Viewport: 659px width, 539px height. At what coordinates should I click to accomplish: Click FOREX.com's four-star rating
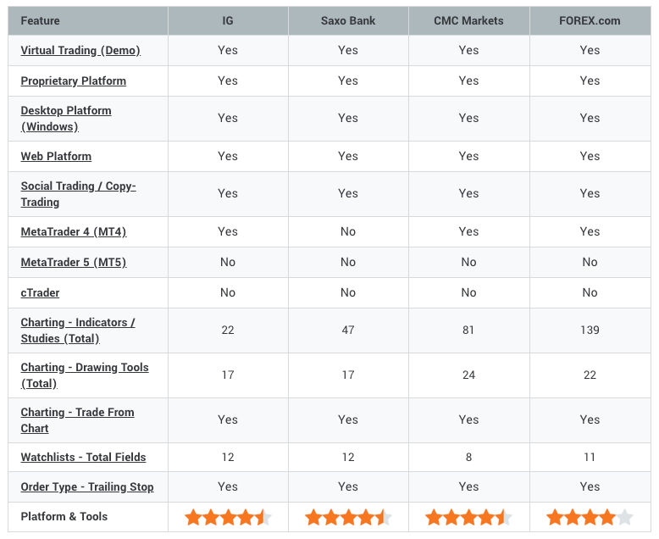click(590, 517)
